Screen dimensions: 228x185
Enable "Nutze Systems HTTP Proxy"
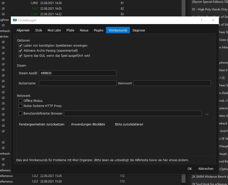coord(20,106)
